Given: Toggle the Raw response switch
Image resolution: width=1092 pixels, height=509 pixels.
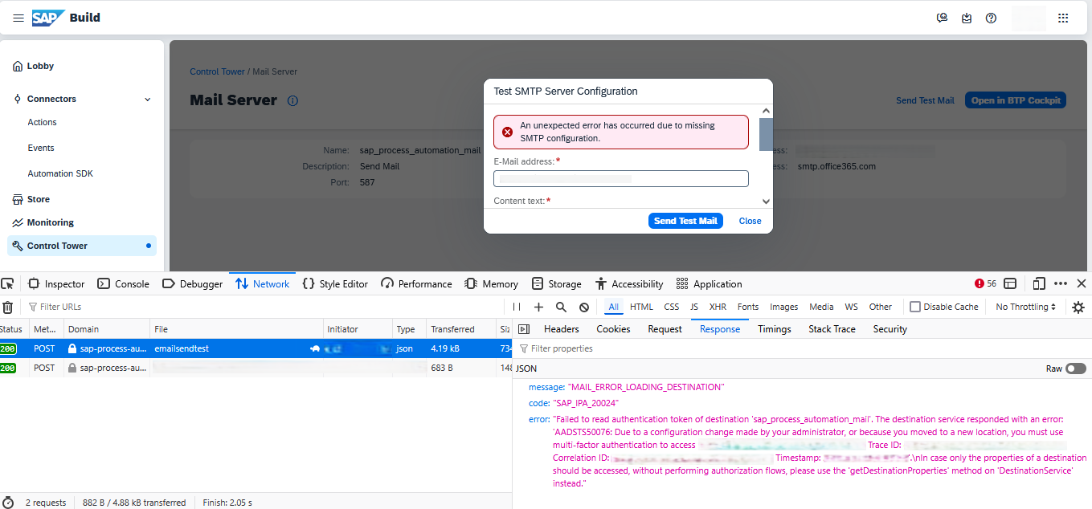Looking at the screenshot, I should tap(1076, 369).
